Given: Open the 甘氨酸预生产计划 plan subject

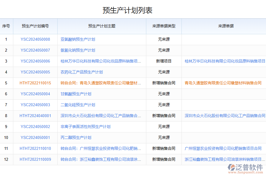Looking at the screenshot, I should click(75, 94).
